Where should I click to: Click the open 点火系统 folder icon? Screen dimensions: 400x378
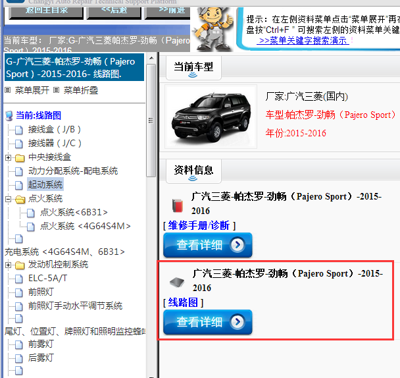20,200
